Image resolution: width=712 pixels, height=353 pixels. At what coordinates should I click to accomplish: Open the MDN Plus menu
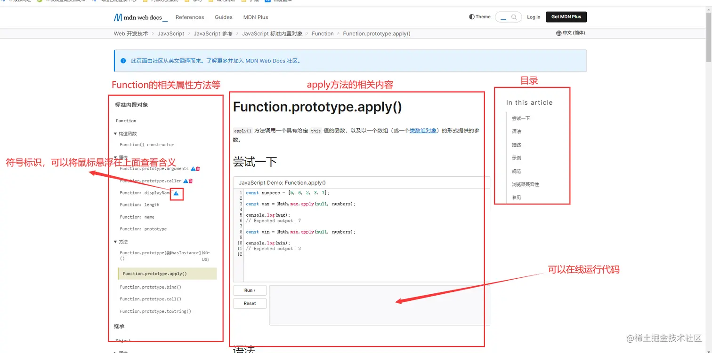(256, 17)
